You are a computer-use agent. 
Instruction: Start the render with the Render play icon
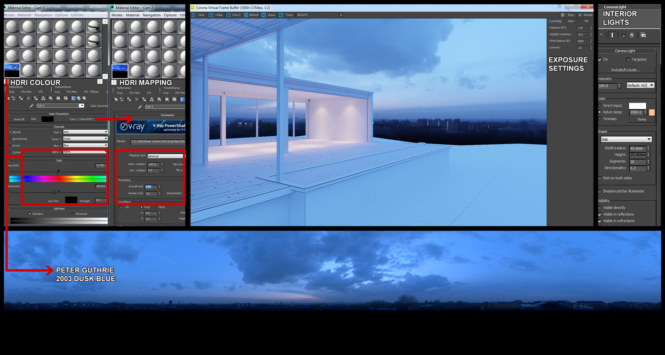click(580, 15)
